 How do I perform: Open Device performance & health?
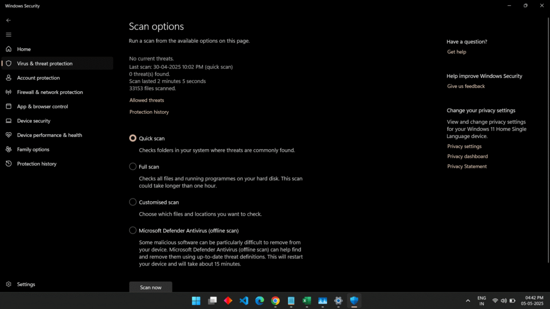tap(49, 135)
